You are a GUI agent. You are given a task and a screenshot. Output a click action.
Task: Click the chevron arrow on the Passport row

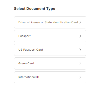coord(80,36)
